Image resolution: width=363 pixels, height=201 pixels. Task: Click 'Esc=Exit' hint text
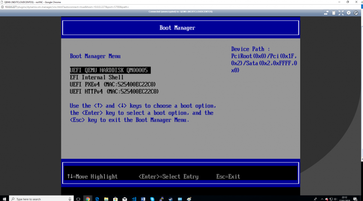228,177
